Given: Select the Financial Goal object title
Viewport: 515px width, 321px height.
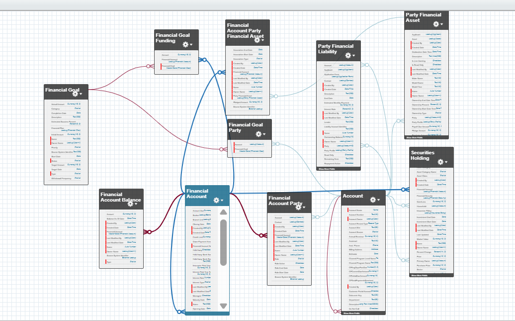Looking at the screenshot, I should pyautogui.click(x=63, y=90).
